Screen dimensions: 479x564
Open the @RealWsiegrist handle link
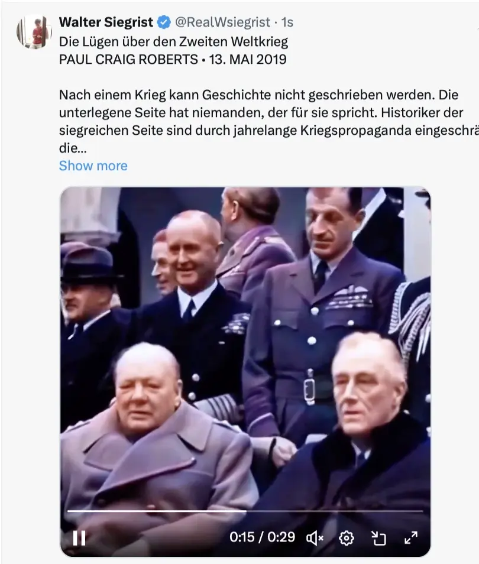click(222, 22)
